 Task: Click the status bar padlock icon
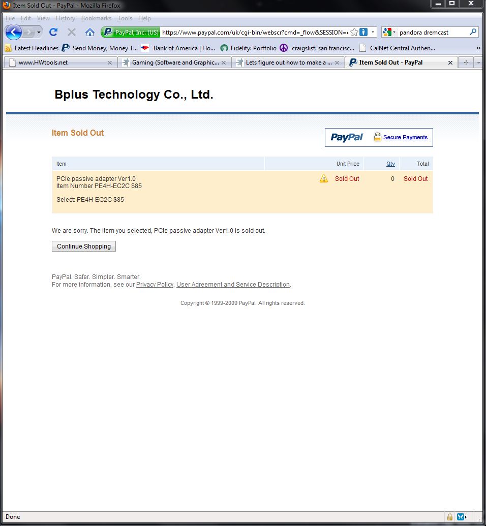tap(449, 517)
